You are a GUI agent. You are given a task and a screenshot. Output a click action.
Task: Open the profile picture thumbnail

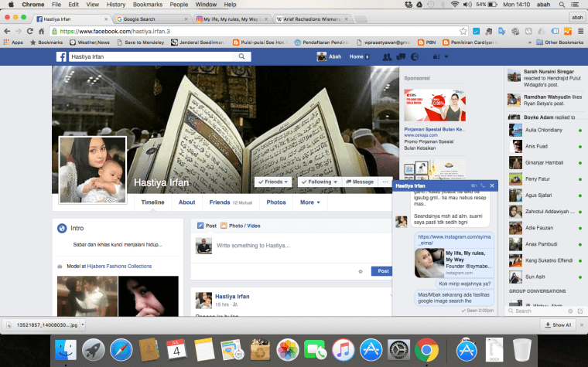tap(93, 171)
